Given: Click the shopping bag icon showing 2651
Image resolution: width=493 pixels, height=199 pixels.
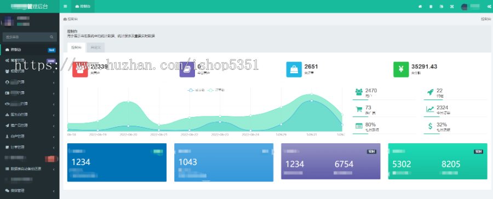Looking at the screenshot, I should coord(294,69).
